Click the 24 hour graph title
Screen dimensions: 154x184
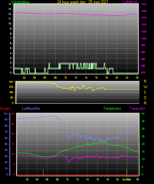(82, 2)
